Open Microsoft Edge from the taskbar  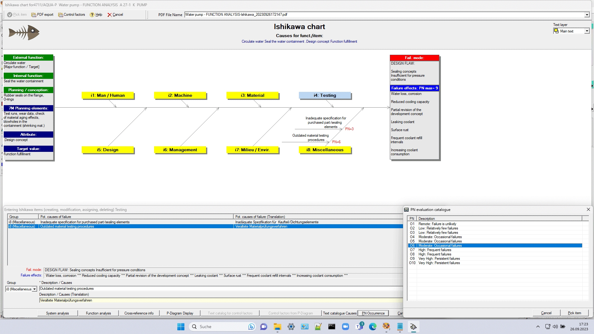[372, 327]
